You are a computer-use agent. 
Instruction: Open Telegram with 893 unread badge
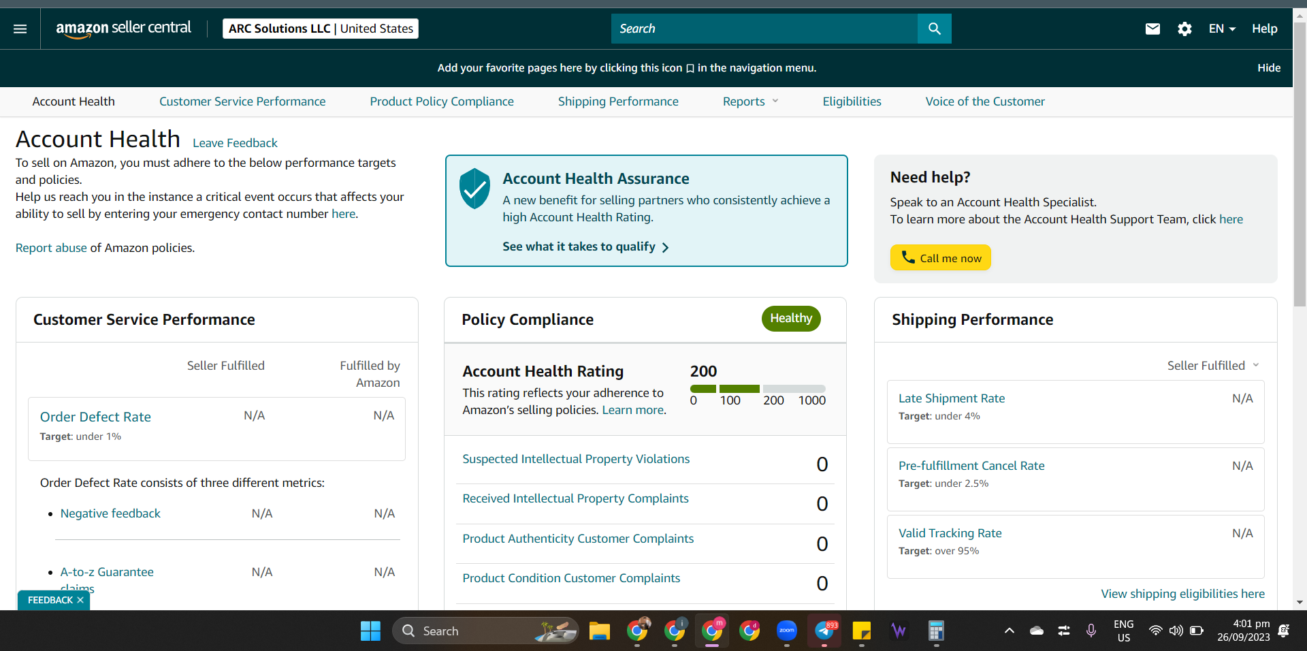[x=825, y=631]
